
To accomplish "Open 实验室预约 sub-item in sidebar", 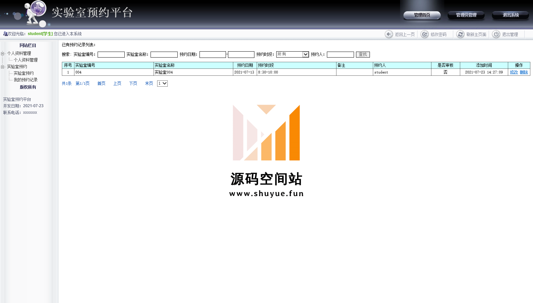I will (x=23, y=73).
